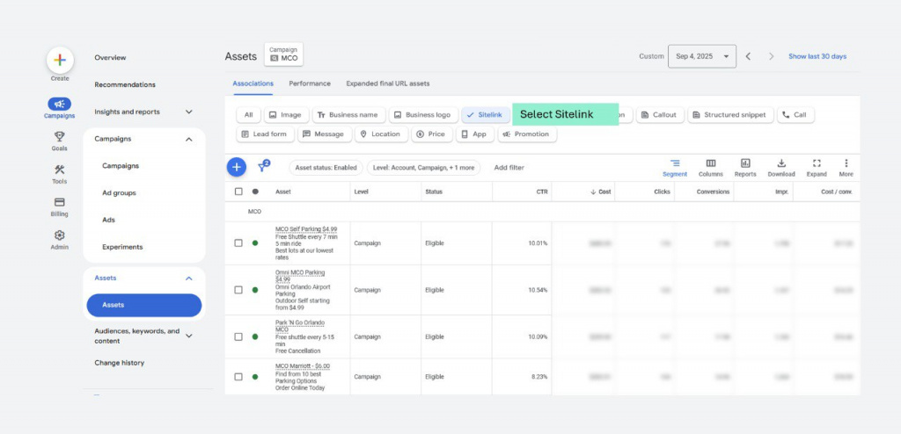Open the Campaign MCO selector chip

[283, 54]
